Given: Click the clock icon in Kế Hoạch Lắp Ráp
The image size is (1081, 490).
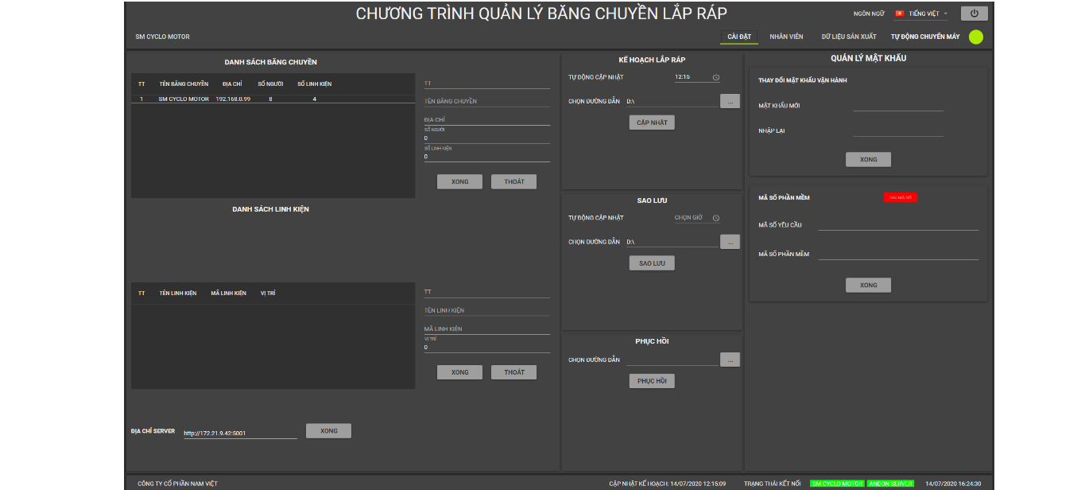Looking at the screenshot, I should click(x=715, y=78).
